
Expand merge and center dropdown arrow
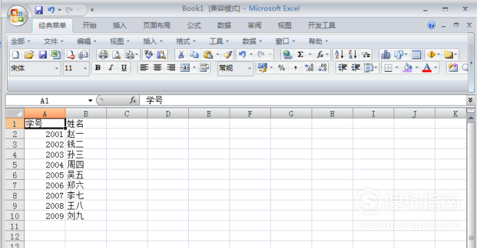194,68
